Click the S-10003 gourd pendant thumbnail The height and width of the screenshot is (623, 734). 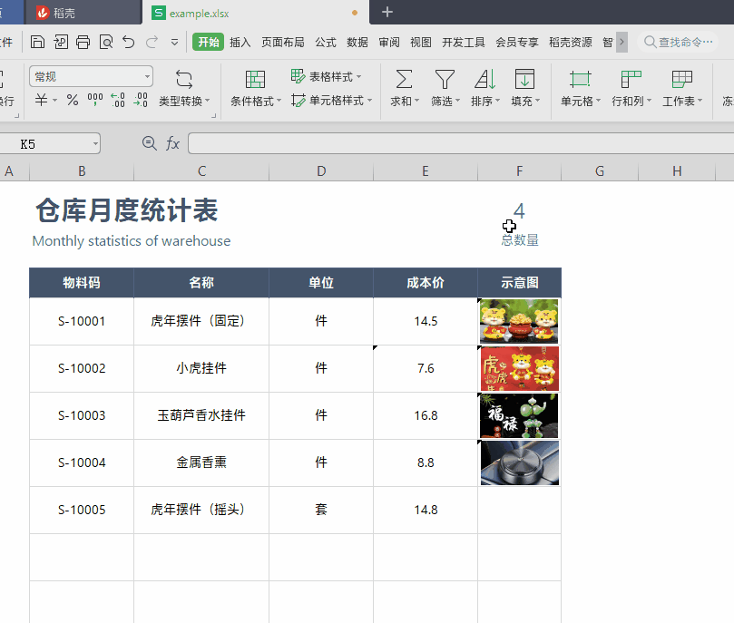tap(519, 416)
